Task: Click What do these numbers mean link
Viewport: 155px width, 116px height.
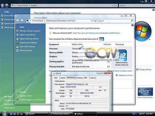Action: tap(120, 71)
